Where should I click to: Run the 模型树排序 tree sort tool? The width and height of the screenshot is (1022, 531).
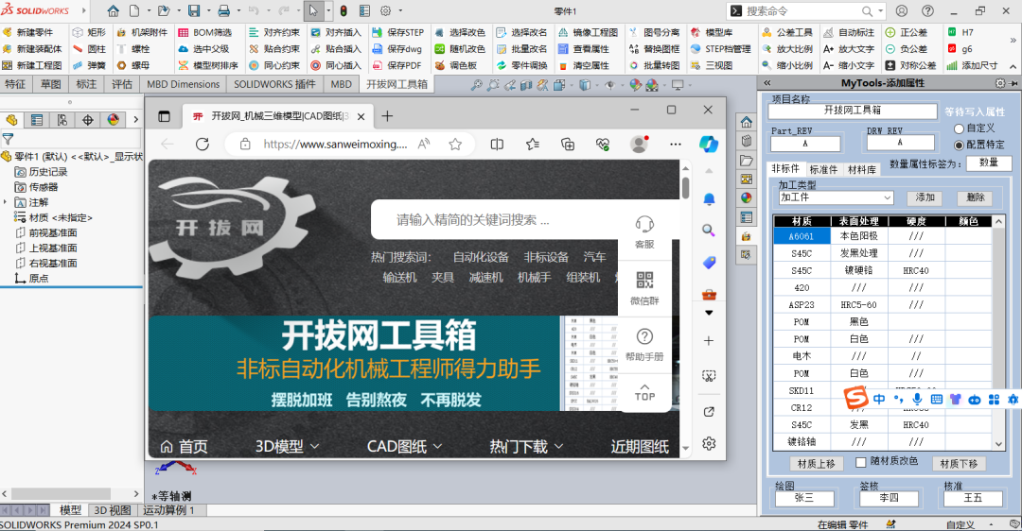pyautogui.click(x=207, y=65)
